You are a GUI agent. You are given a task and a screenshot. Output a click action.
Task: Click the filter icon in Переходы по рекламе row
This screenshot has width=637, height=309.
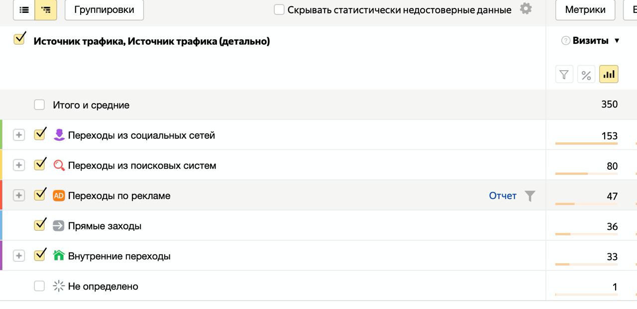coord(530,196)
